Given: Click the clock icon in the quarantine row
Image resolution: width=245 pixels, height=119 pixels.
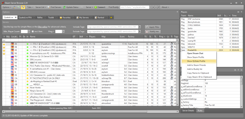Looking at the screenshot, I should (x=172, y=44).
